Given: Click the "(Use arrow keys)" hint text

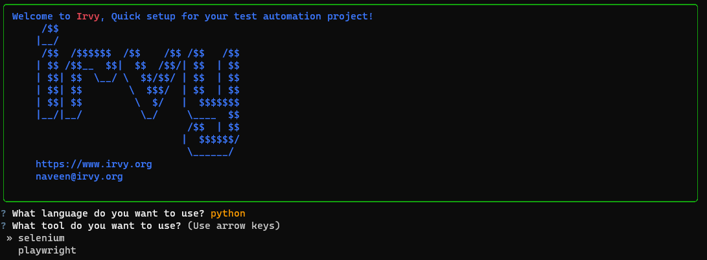Looking at the screenshot, I should [x=233, y=226].
